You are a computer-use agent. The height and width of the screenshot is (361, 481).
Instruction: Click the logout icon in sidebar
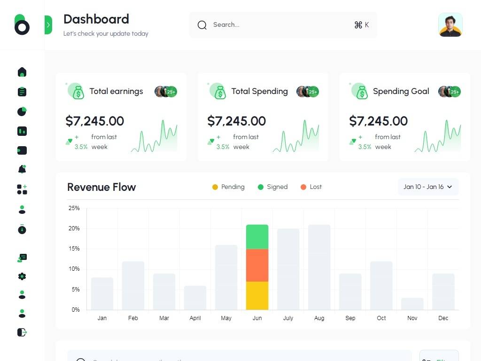[22, 332]
